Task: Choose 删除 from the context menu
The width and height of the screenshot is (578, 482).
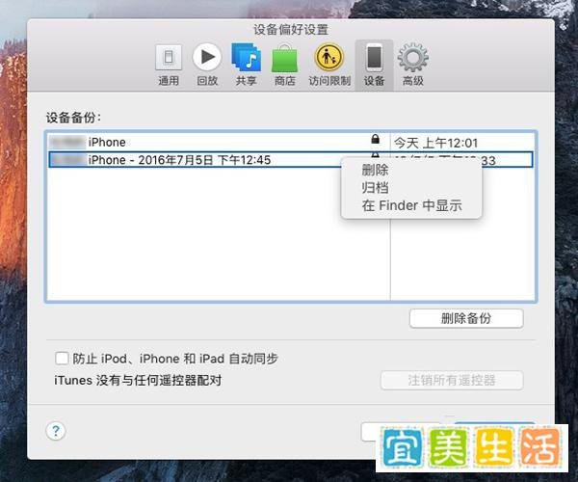Action: click(x=375, y=170)
